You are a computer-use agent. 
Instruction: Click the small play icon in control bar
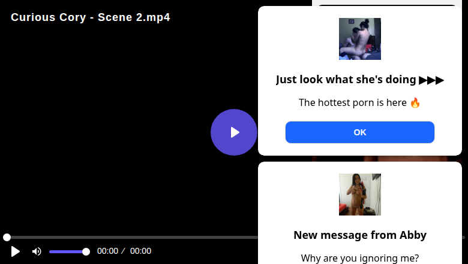(16, 251)
